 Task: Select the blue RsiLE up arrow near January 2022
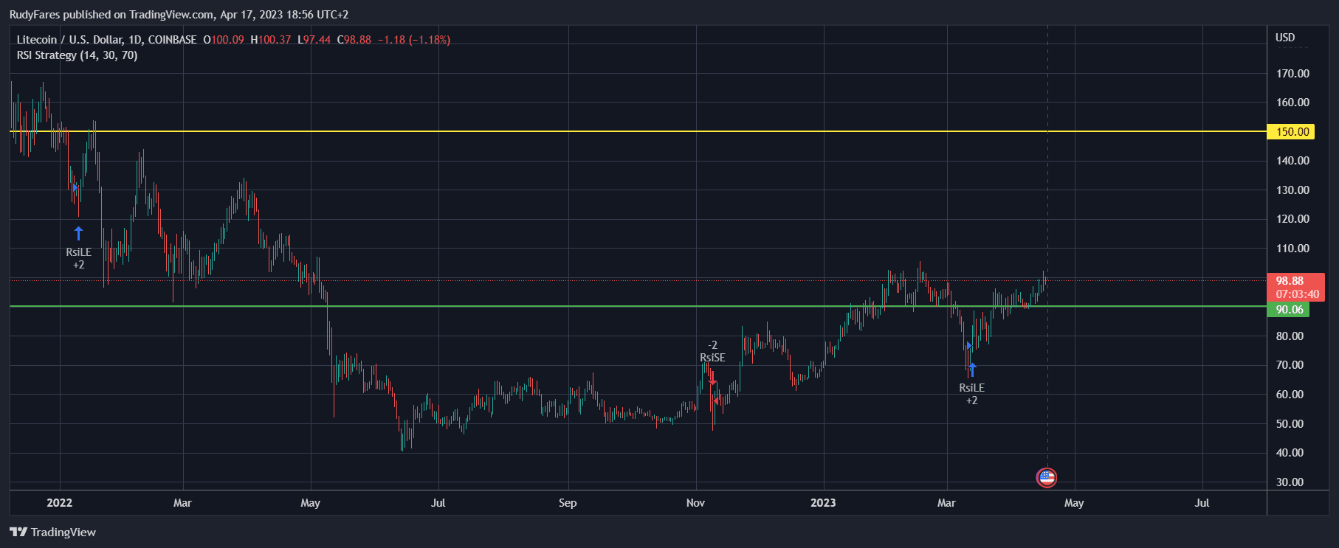(x=79, y=233)
